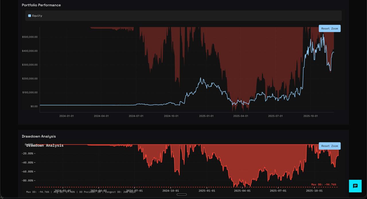Click Reset Zoom on the Drawdown Analysis chart
This screenshot has width=367, height=199.
(329, 146)
